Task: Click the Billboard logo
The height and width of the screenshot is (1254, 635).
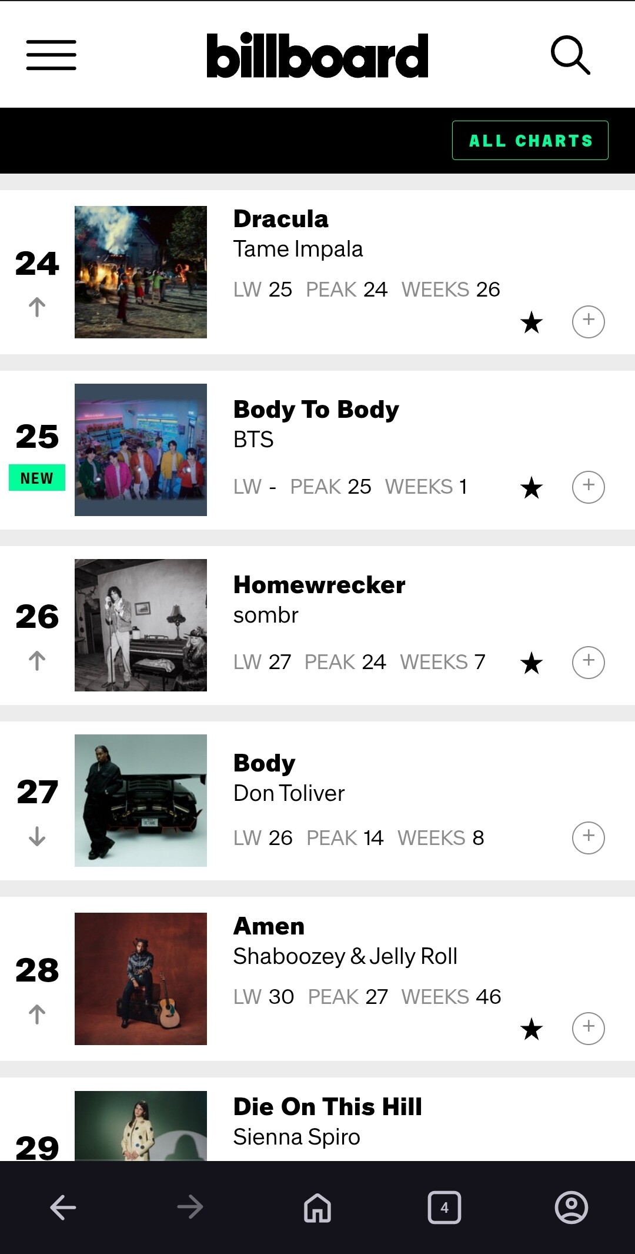Action: coord(317,55)
